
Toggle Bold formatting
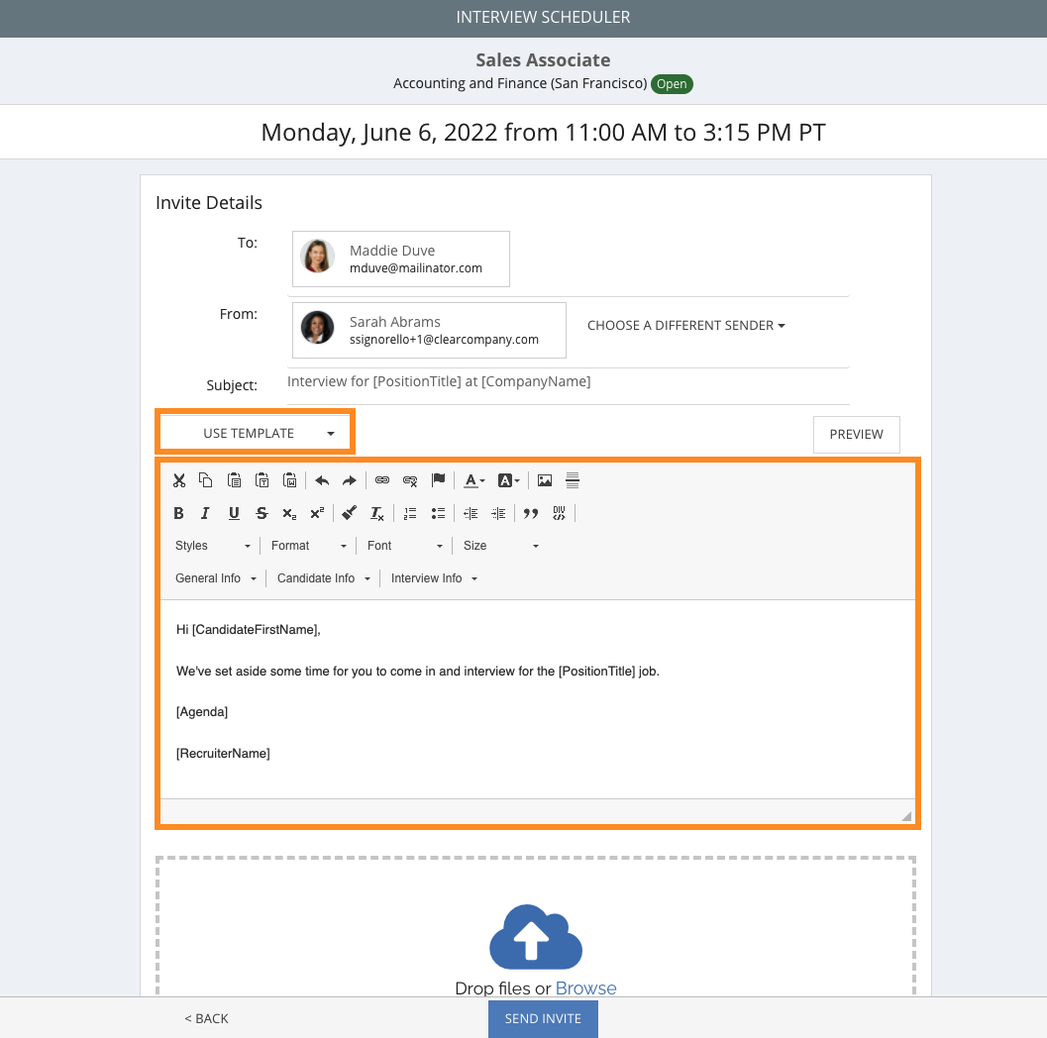[179, 513]
